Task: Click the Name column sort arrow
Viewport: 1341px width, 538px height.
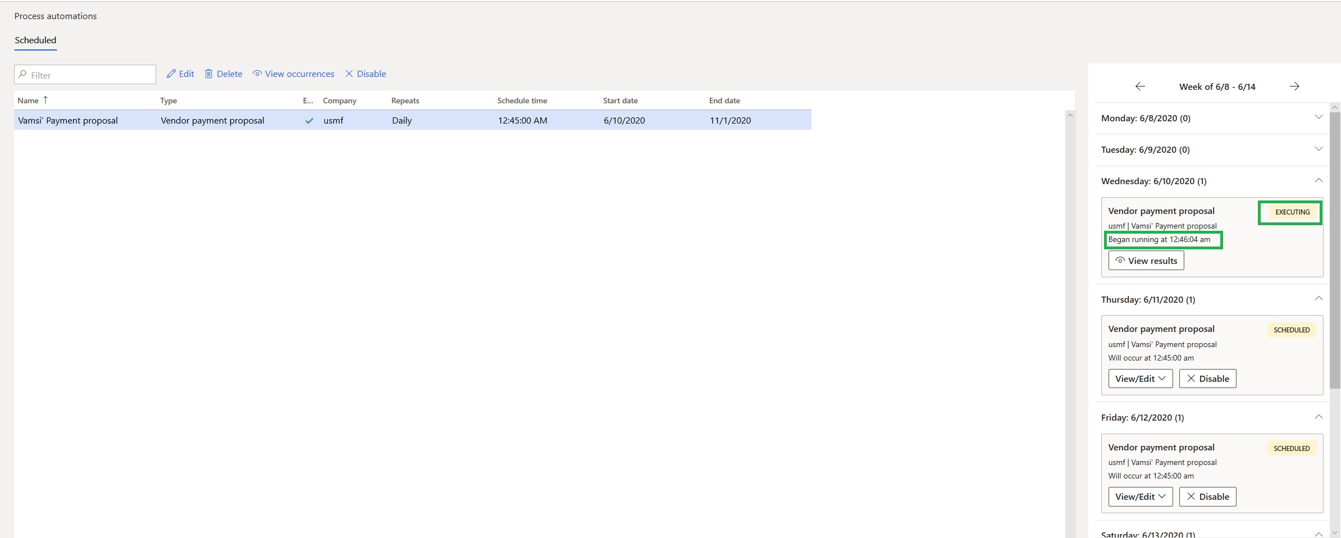Action: point(45,100)
